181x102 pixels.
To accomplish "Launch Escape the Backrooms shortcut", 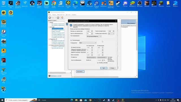I will 3,24.
